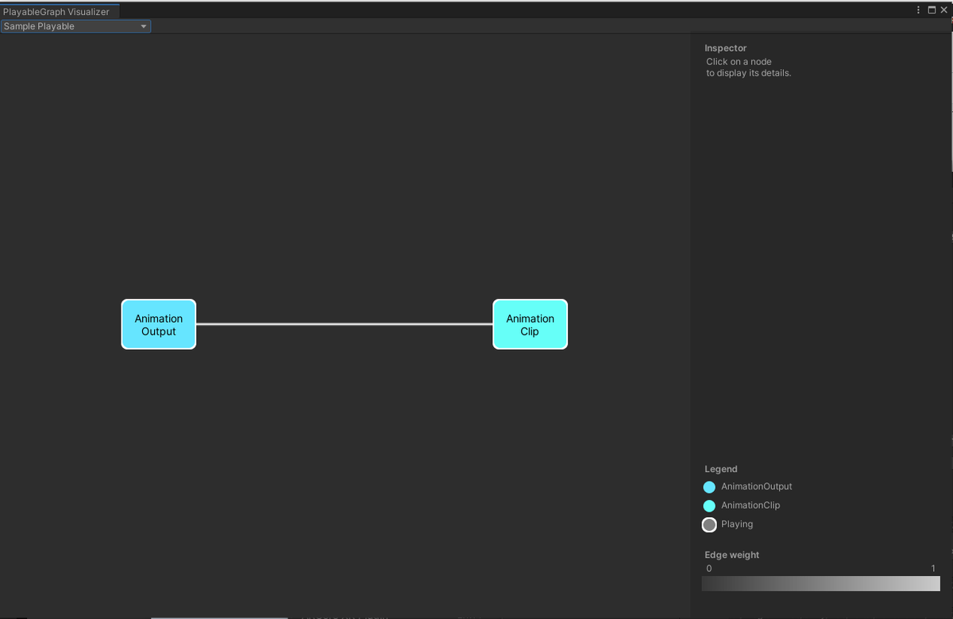Click the edge connecting the two nodes
This screenshot has height=619, width=953.
pyautogui.click(x=345, y=324)
